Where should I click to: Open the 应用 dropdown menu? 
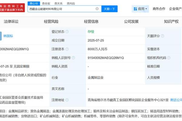coord(140,9)
